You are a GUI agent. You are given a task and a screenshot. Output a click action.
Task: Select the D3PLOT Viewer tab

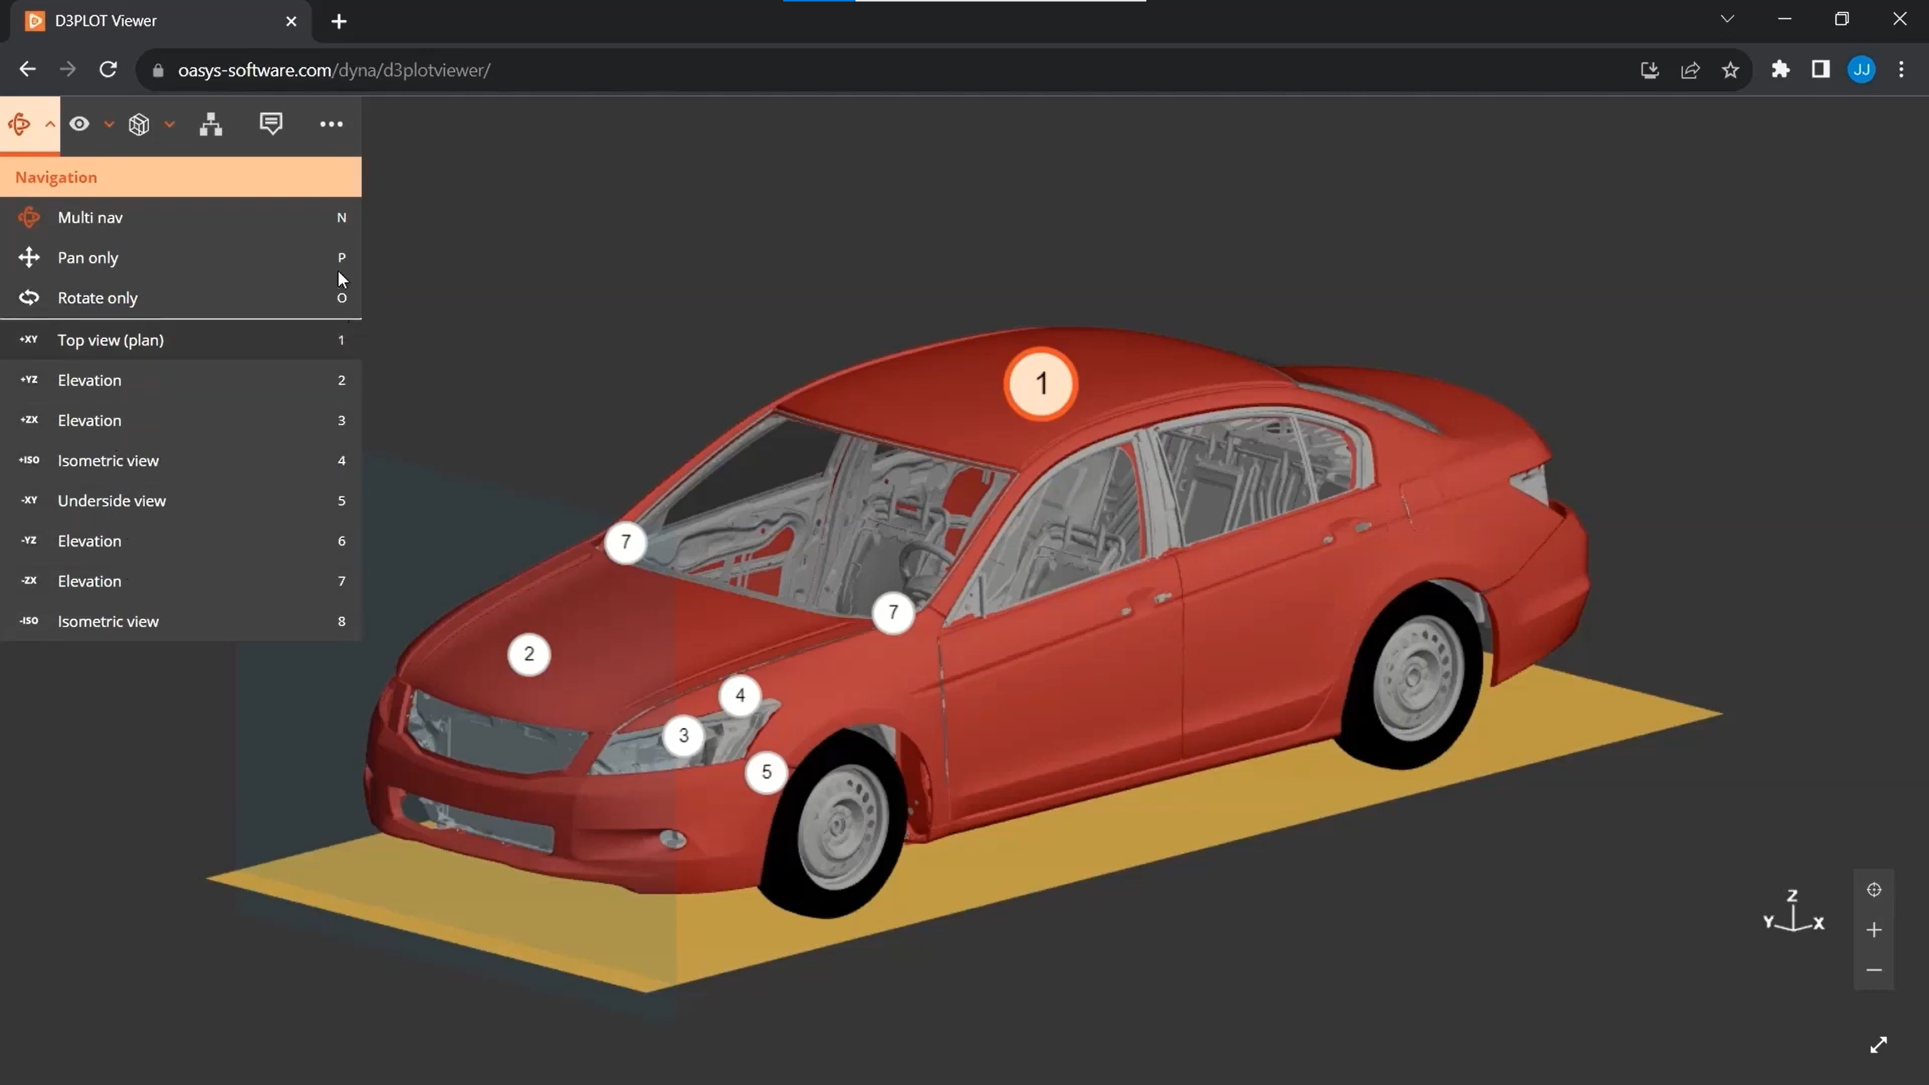point(162,21)
